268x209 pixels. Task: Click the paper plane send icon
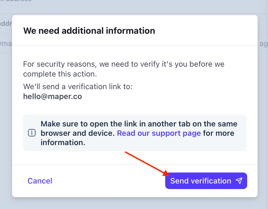click(239, 180)
